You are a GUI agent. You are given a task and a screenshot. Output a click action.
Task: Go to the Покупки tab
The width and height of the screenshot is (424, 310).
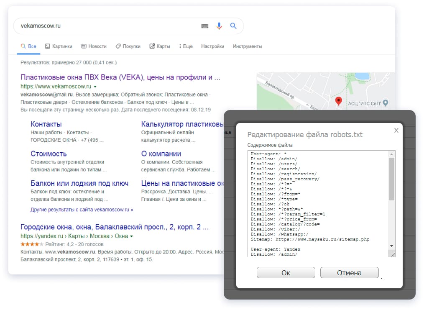(x=128, y=46)
